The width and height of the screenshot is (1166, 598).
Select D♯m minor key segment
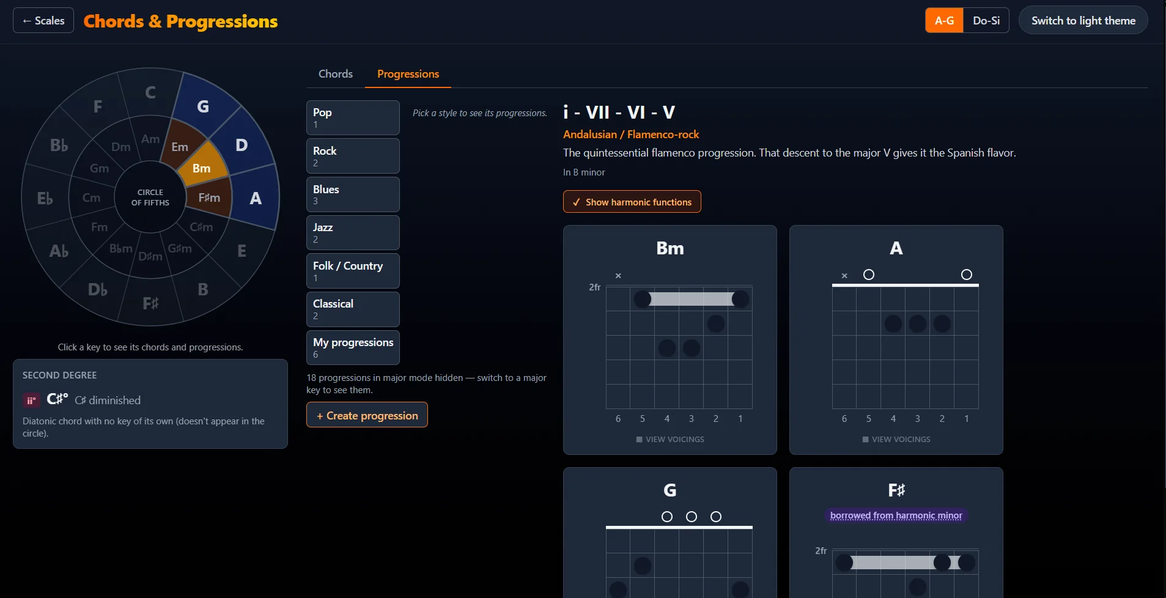click(150, 256)
